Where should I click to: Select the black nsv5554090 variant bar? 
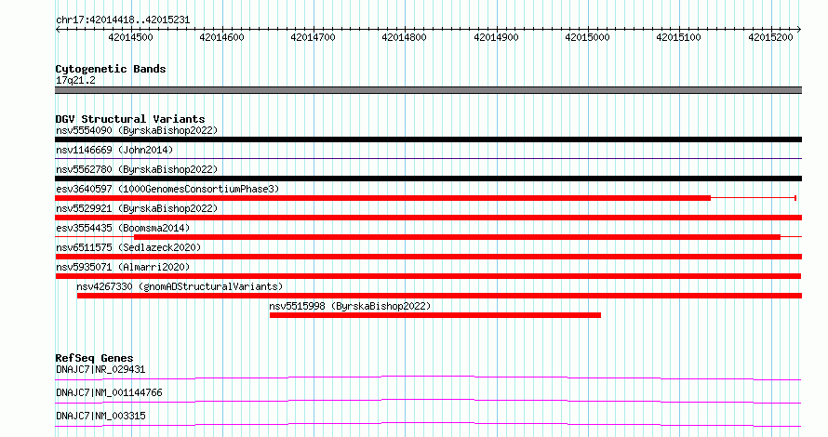click(x=428, y=139)
